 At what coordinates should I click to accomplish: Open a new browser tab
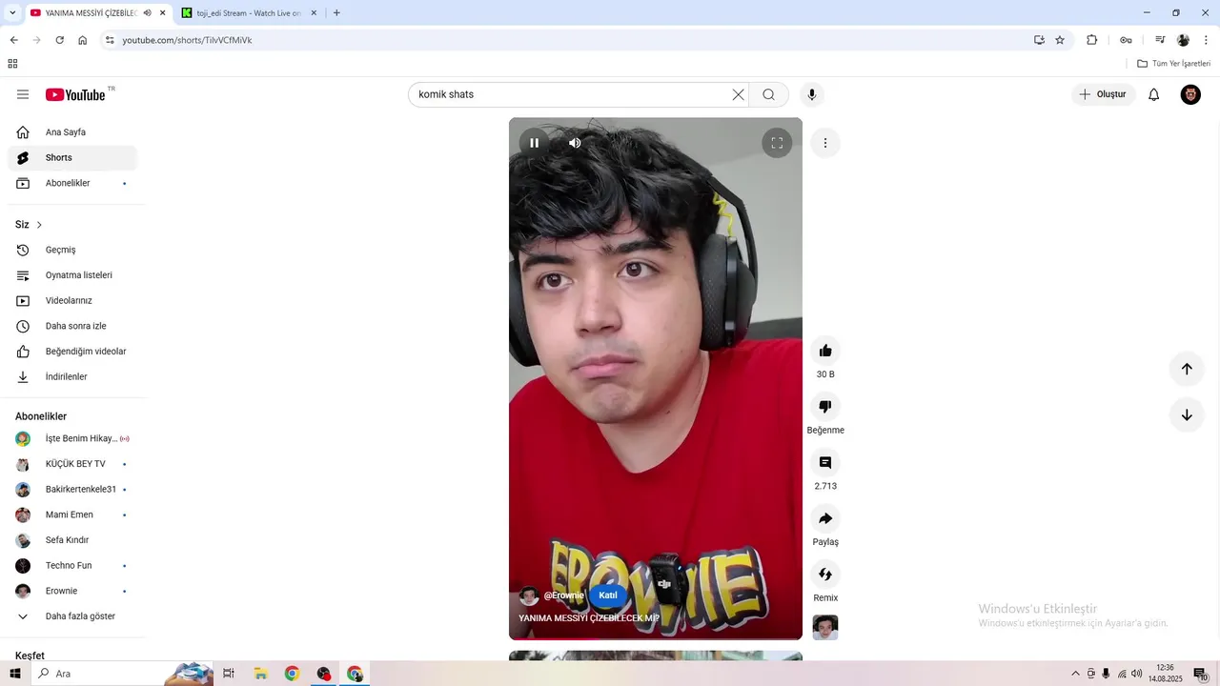pyautogui.click(x=336, y=13)
